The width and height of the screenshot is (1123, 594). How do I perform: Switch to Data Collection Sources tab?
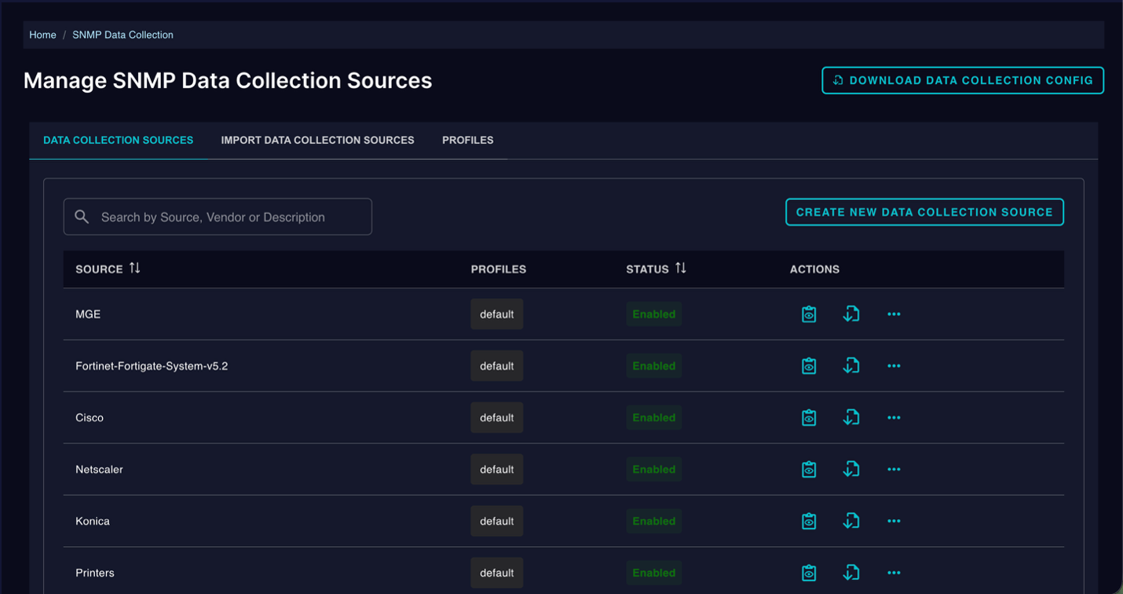point(118,141)
